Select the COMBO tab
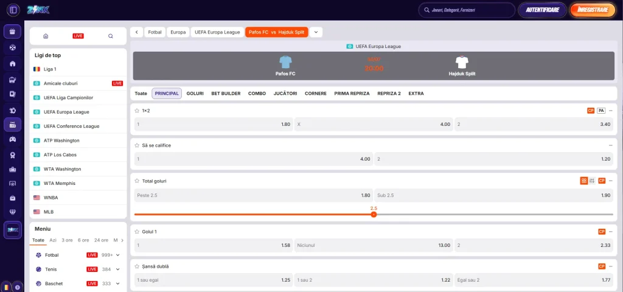623x292 pixels. pos(257,94)
